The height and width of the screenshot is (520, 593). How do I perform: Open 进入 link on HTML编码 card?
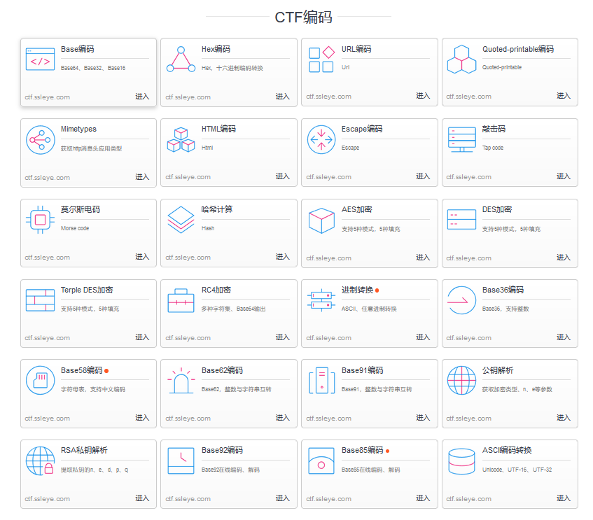pyautogui.click(x=283, y=176)
